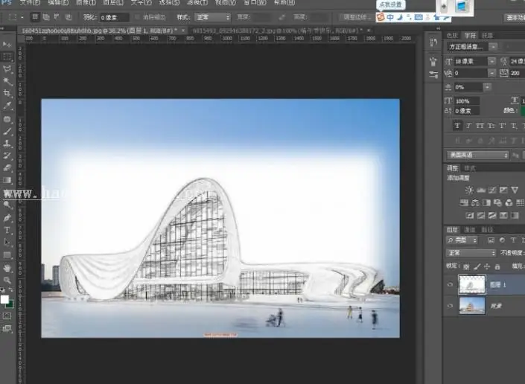
Task: Select the Magic Wand tool
Action: (x=7, y=81)
